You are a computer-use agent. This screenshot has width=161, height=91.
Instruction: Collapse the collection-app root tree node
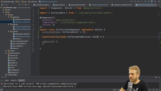click(1, 8)
